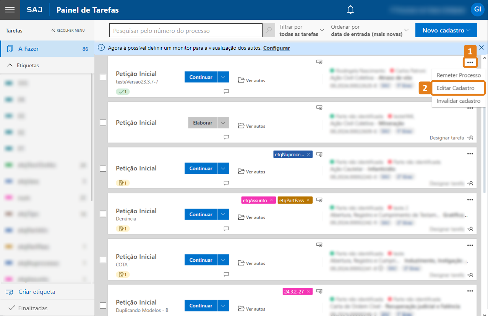This screenshot has height=316, width=488.
Task: Close the blue info banner
Action: tap(482, 47)
